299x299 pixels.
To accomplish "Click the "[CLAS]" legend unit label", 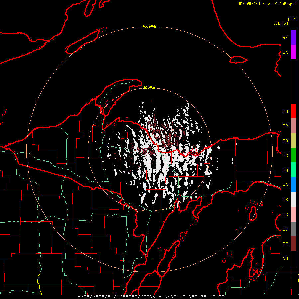I will tap(281, 23).
